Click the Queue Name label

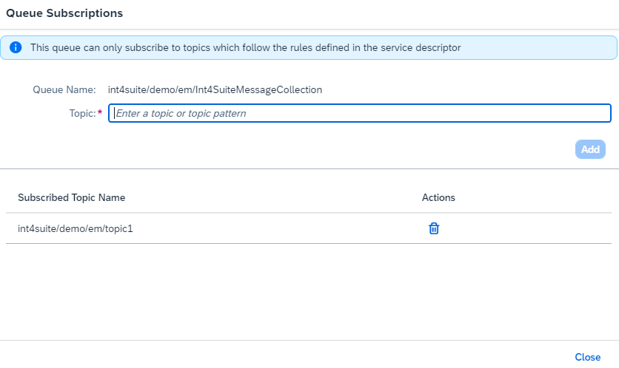(64, 89)
